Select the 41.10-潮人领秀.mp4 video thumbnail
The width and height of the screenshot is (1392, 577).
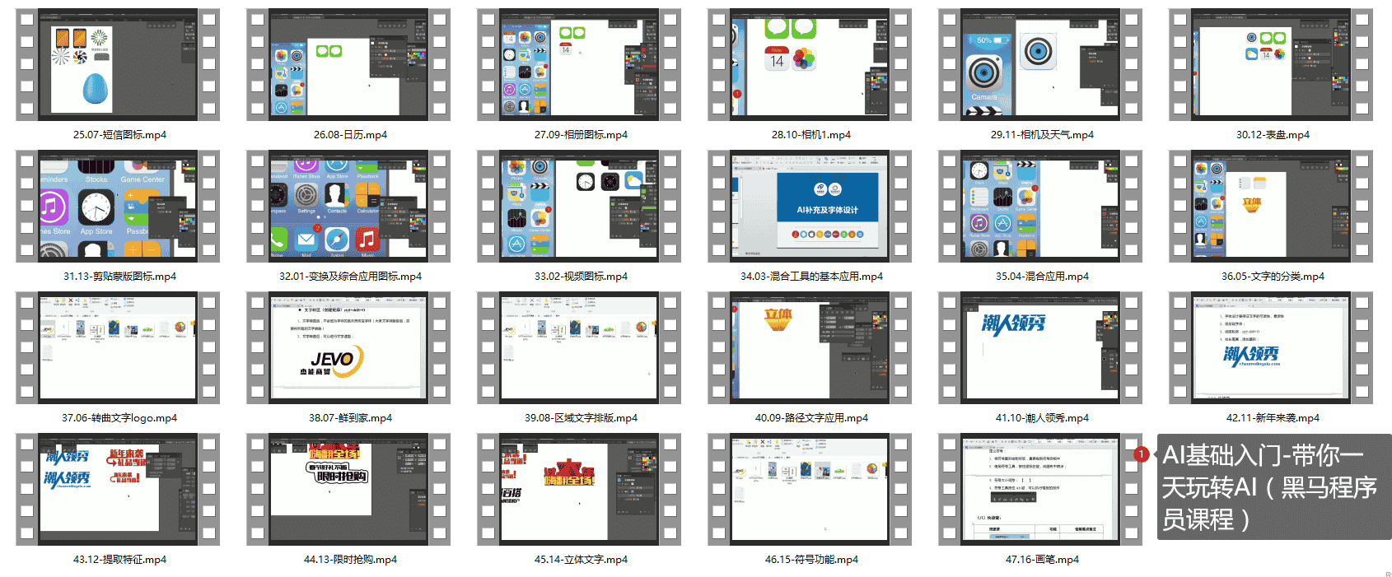(1040, 348)
